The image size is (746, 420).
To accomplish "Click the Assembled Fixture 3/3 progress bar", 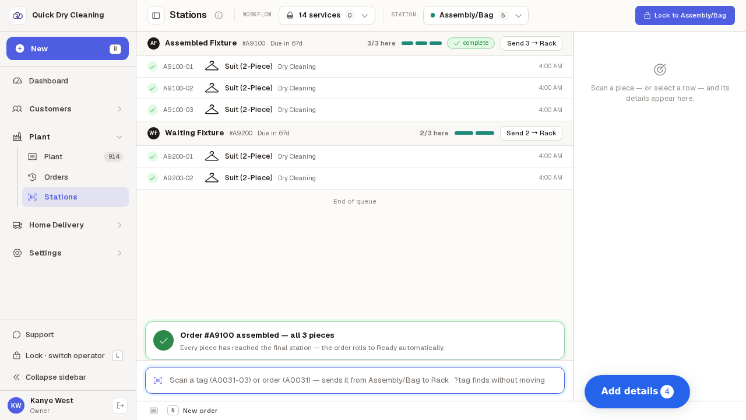I will (421, 43).
